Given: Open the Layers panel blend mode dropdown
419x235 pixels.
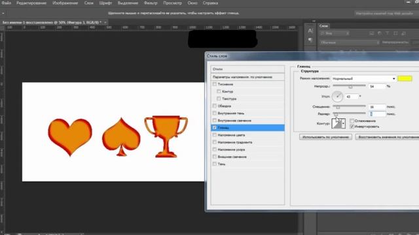Looking at the screenshot, I should pyautogui.click(x=350, y=42).
